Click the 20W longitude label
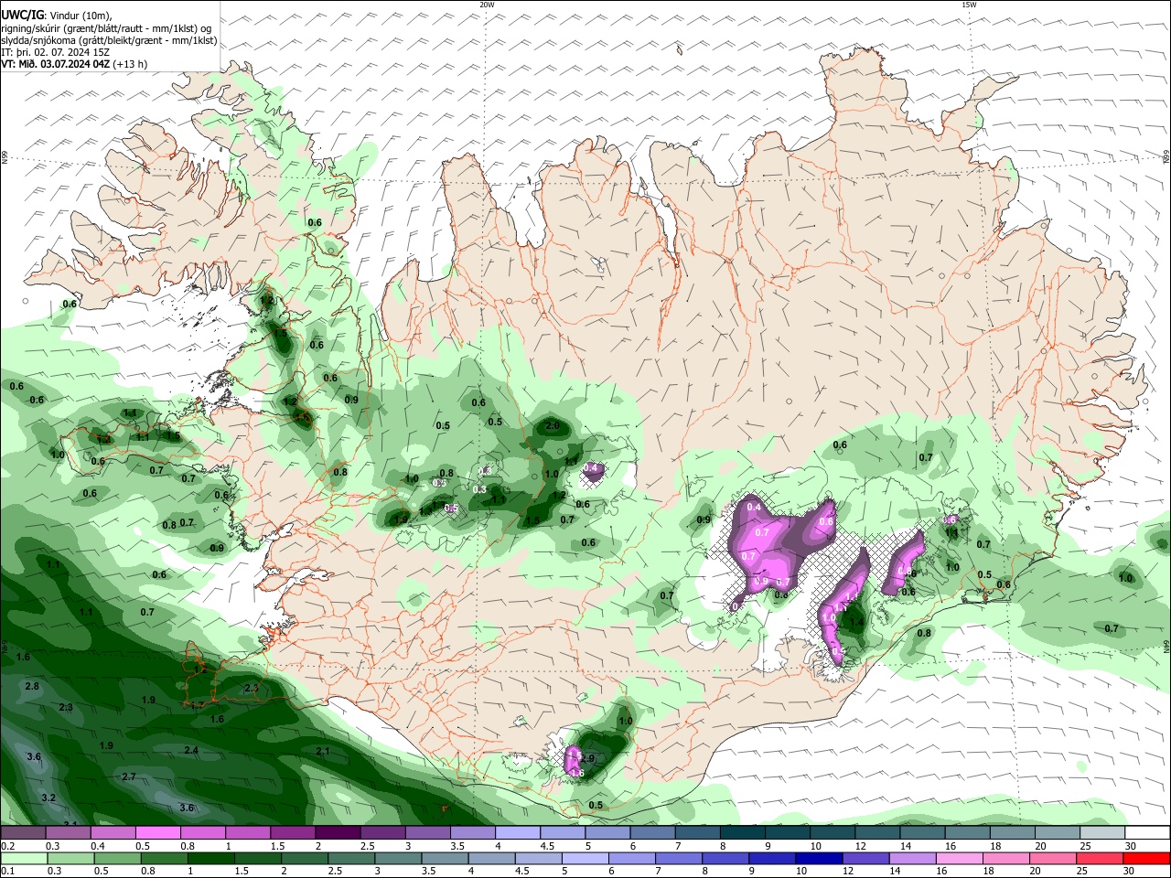 [487, 5]
